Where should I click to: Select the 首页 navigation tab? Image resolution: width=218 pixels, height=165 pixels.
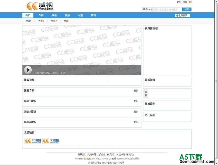click(28, 15)
